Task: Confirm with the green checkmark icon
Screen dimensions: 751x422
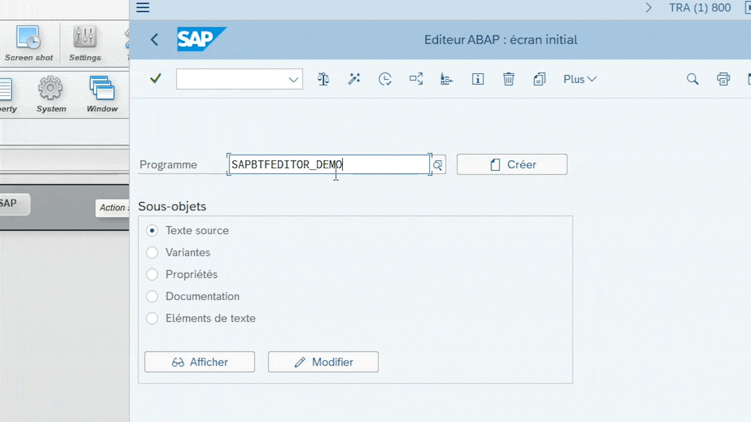Action: [155, 79]
